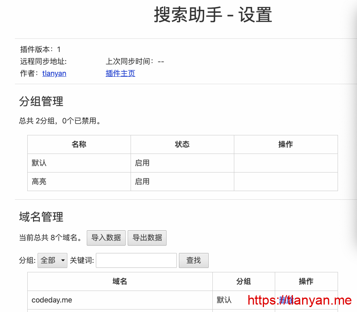The image size is (357, 312).
Task: Expand the 分组 filter dropdown
Action: 52,260
